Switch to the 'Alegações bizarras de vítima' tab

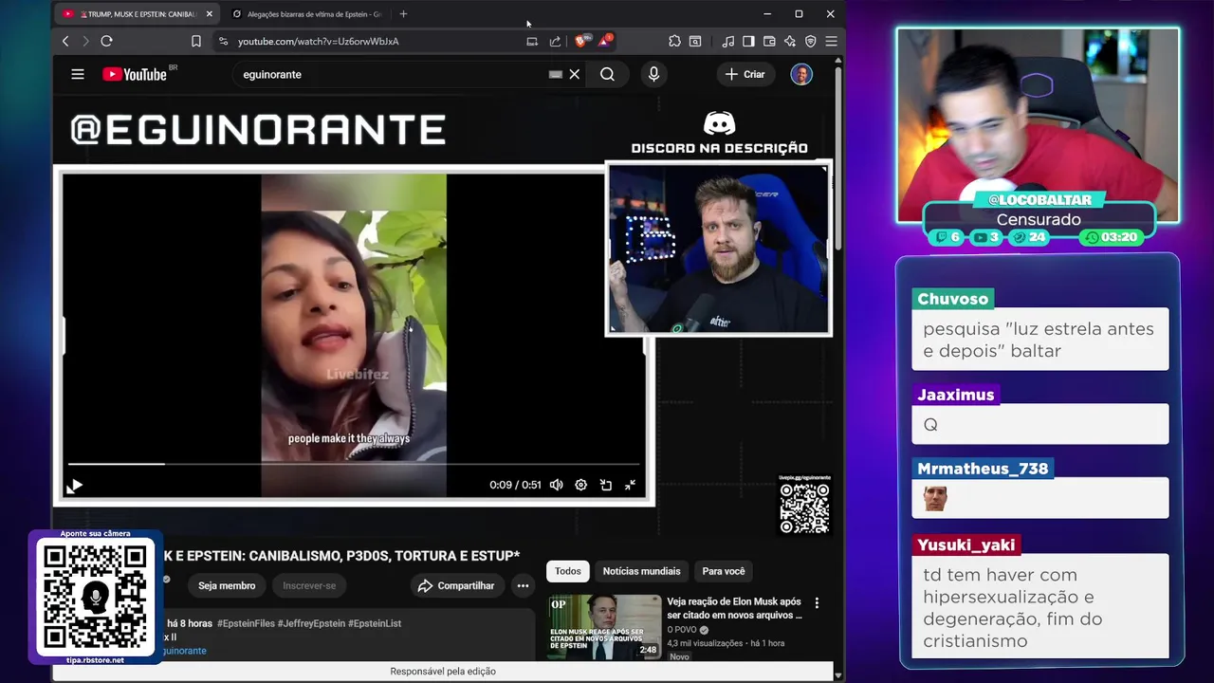[305, 14]
